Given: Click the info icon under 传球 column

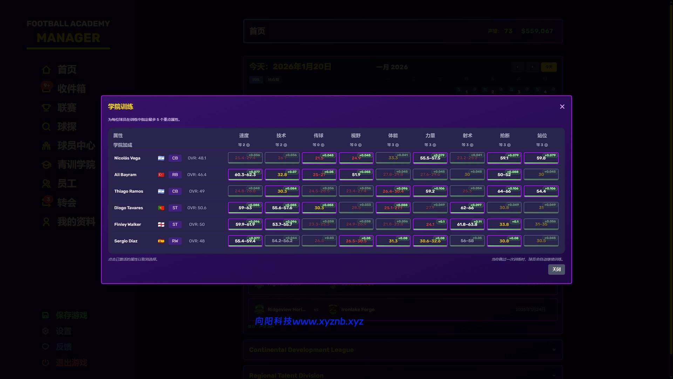Looking at the screenshot, I should 322,145.
